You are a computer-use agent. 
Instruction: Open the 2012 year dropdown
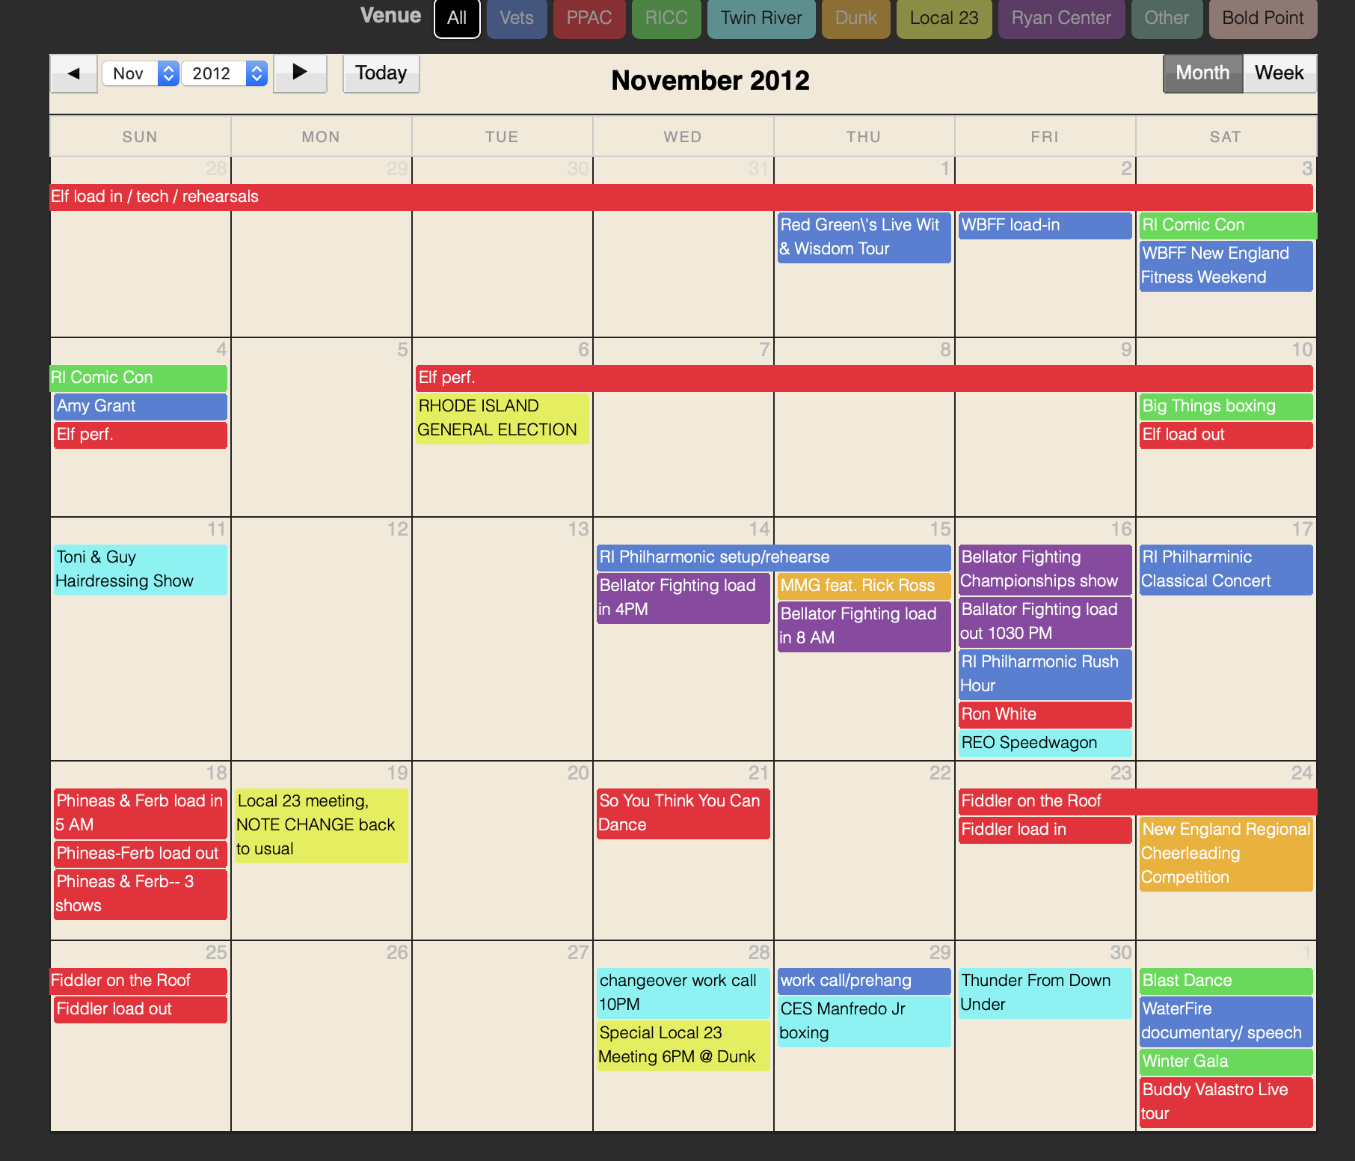coord(224,73)
